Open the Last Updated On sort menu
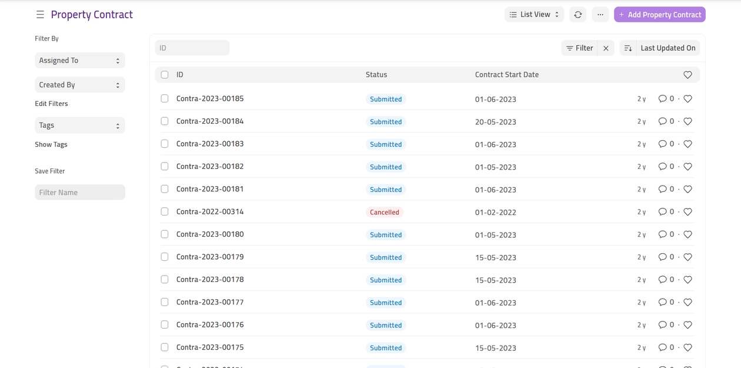 pos(667,48)
